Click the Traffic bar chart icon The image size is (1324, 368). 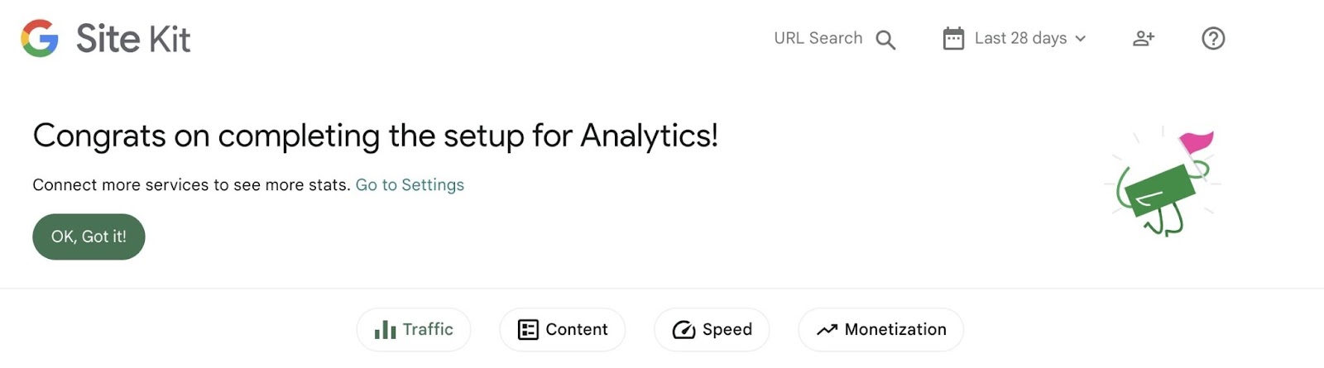tap(385, 330)
